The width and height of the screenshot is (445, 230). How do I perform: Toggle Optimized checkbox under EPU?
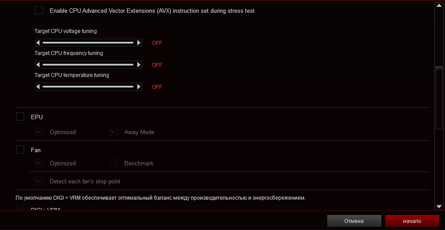39,131
